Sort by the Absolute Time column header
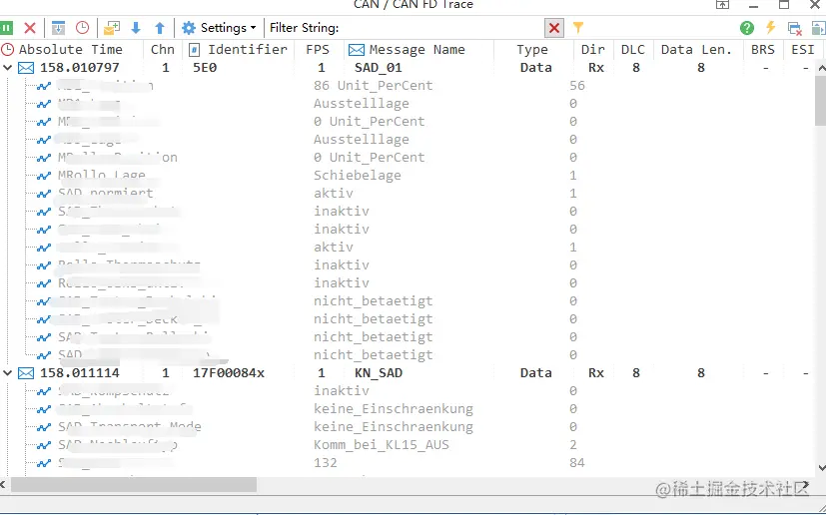This screenshot has height=515, width=826. (71, 50)
